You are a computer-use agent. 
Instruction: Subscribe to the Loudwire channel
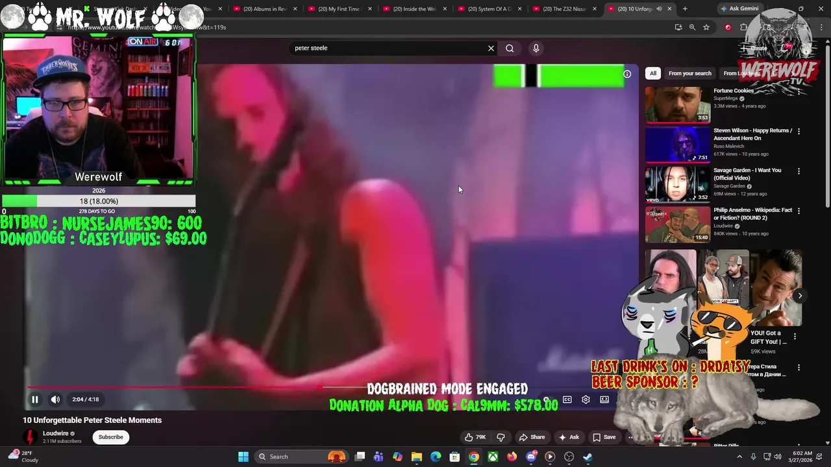tap(110, 437)
